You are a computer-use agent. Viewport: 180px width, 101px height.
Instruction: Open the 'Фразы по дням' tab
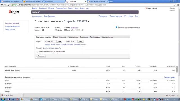73,37
